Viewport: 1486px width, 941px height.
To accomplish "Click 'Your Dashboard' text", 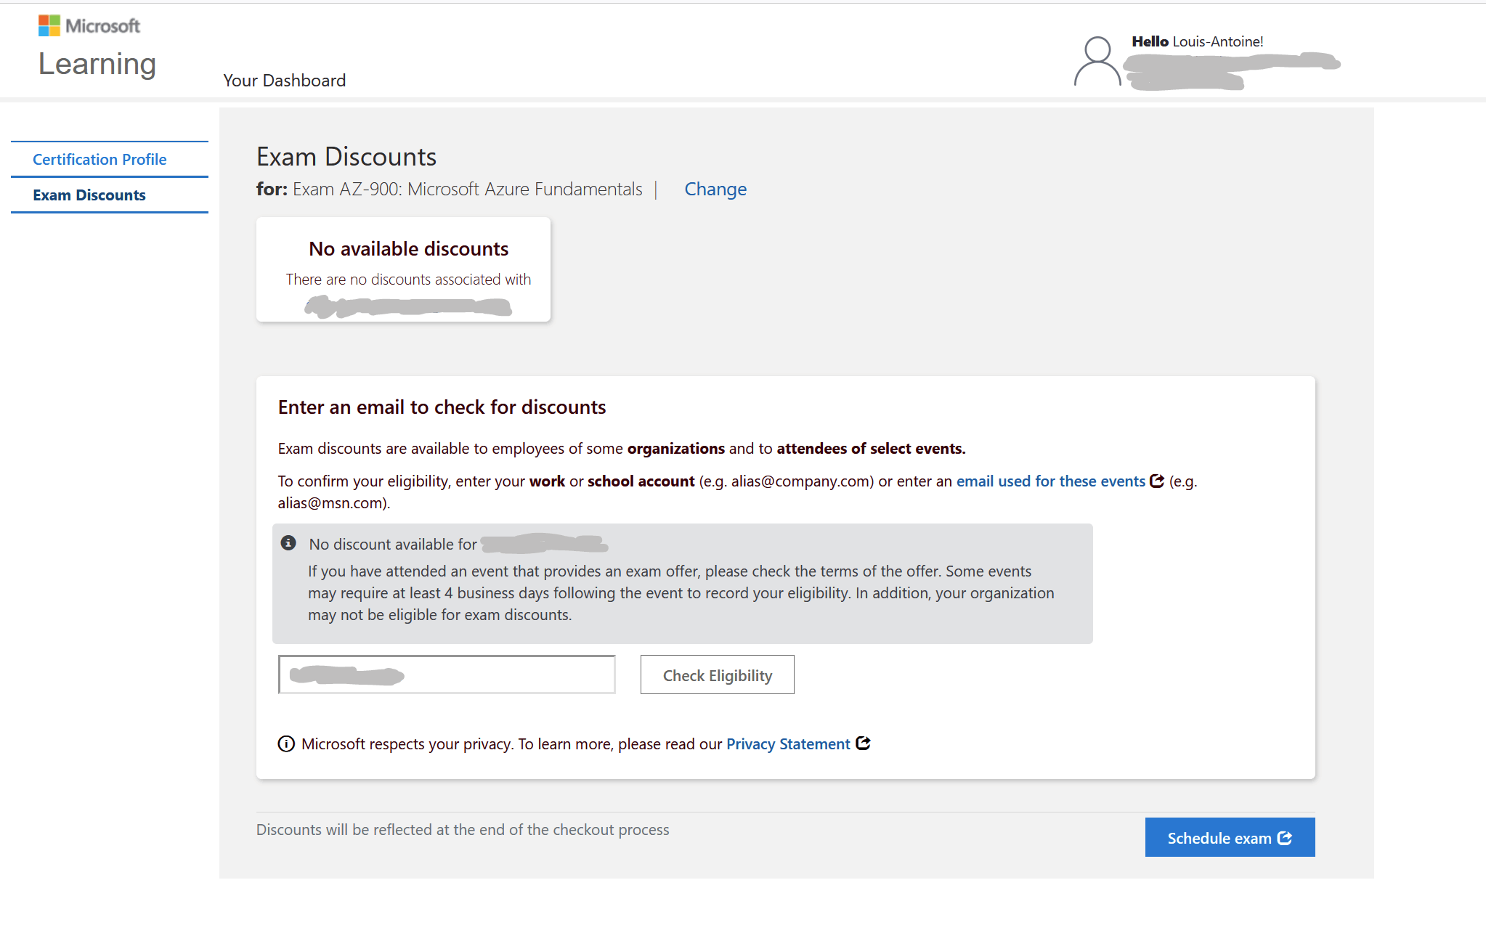I will [x=285, y=81].
